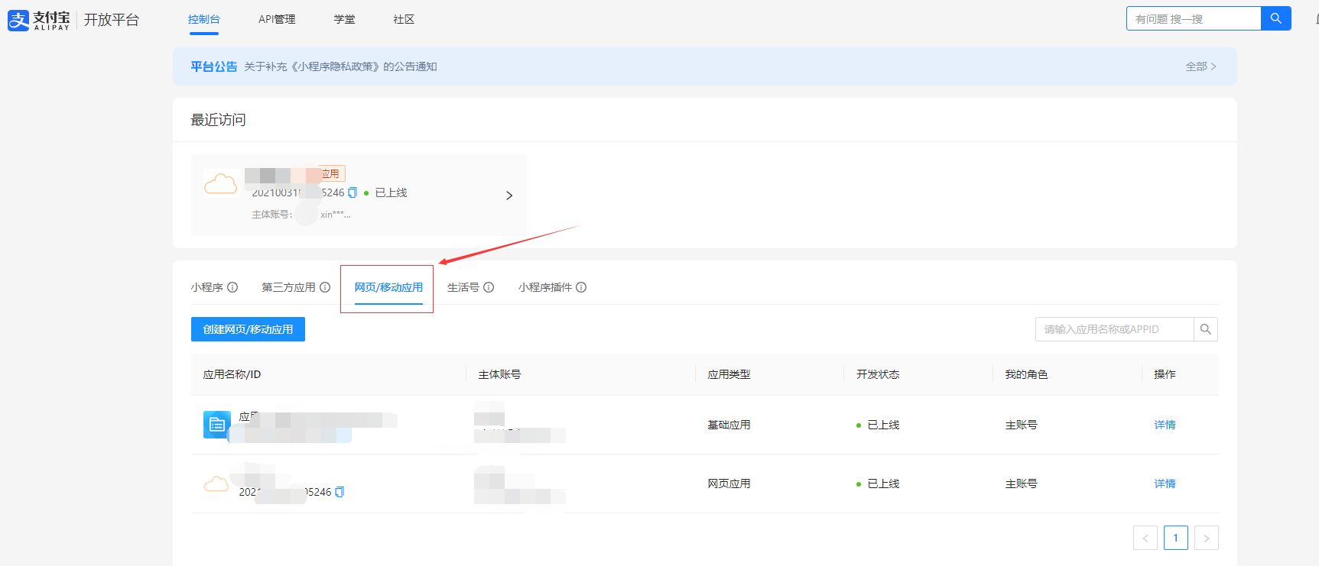Click the blue search magnifier button

tap(1275, 18)
